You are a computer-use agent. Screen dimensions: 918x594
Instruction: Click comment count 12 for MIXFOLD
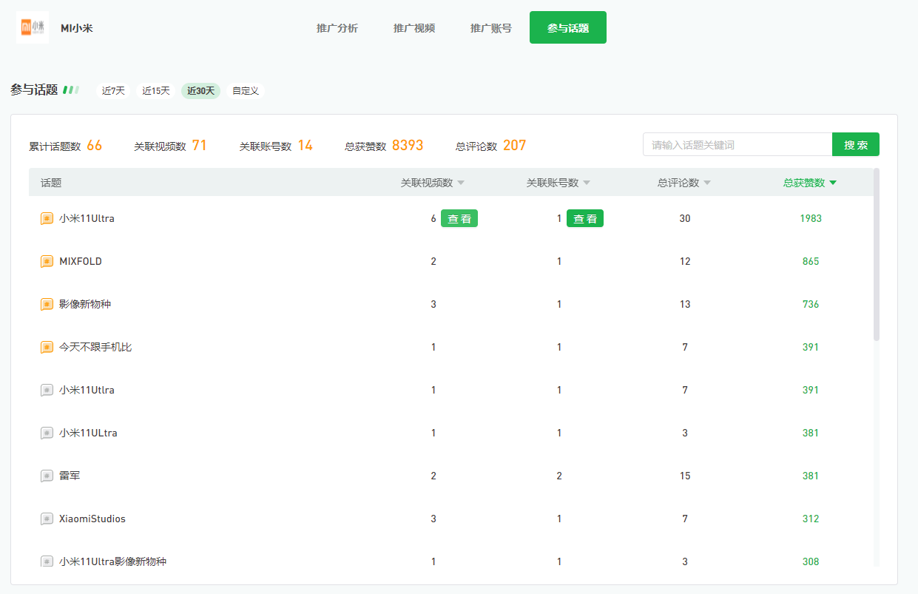click(x=685, y=261)
